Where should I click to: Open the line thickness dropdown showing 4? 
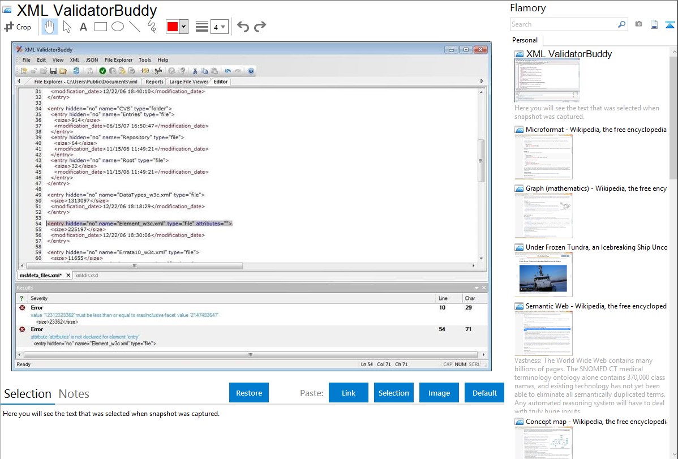(x=220, y=27)
